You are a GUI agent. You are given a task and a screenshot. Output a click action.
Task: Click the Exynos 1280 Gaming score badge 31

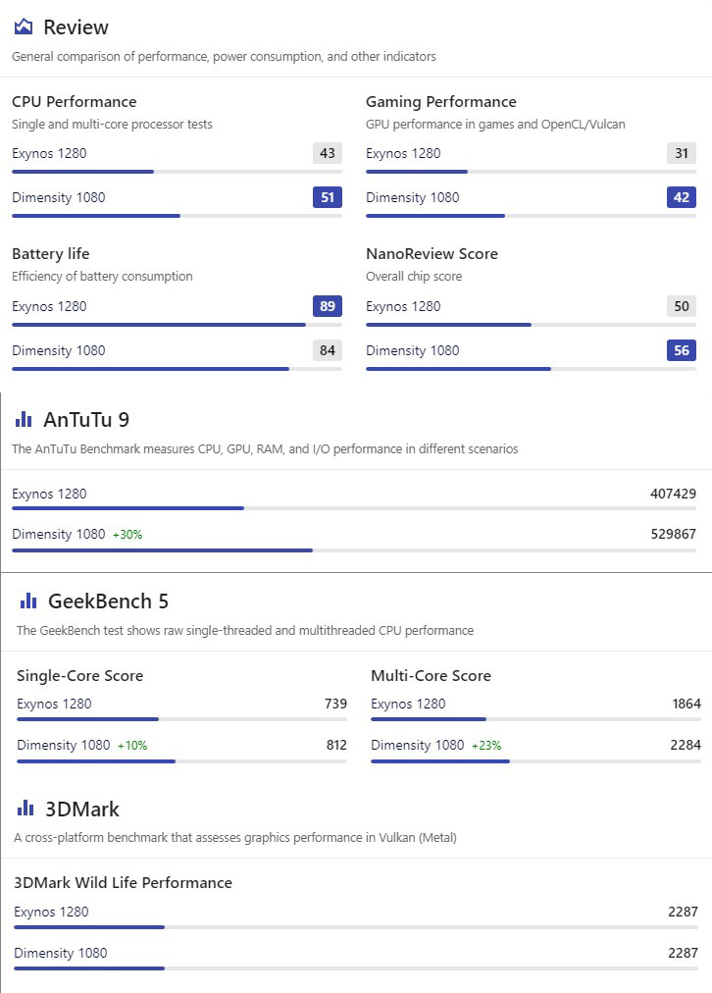[x=682, y=153]
